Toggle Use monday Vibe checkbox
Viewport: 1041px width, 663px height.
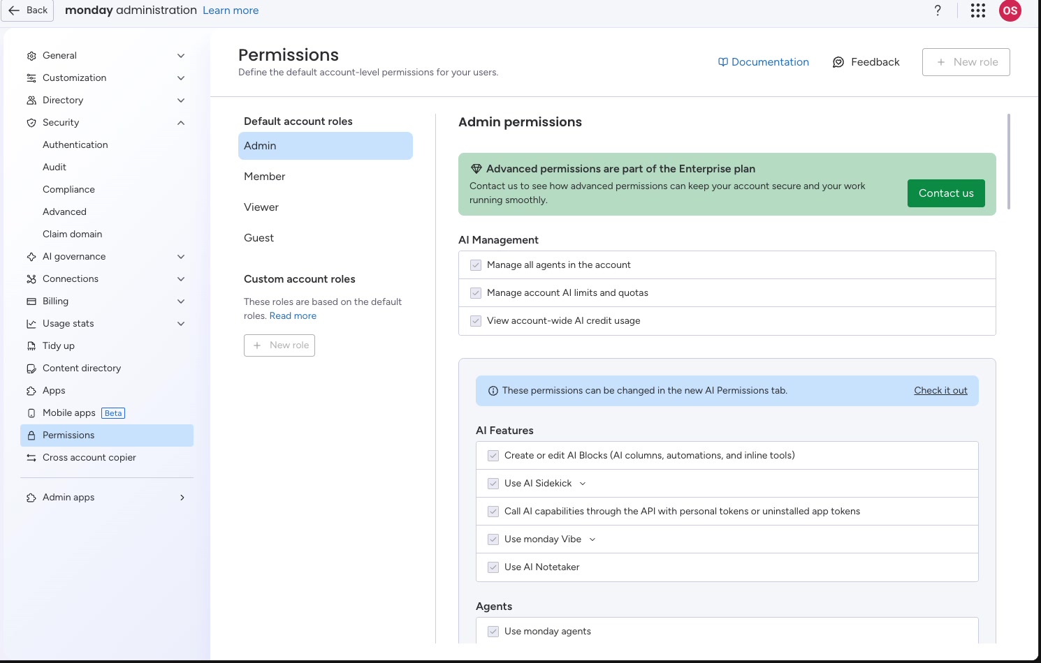point(493,539)
